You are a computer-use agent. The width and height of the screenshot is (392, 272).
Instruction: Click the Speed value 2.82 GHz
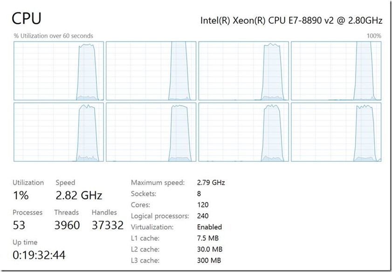click(x=79, y=195)
